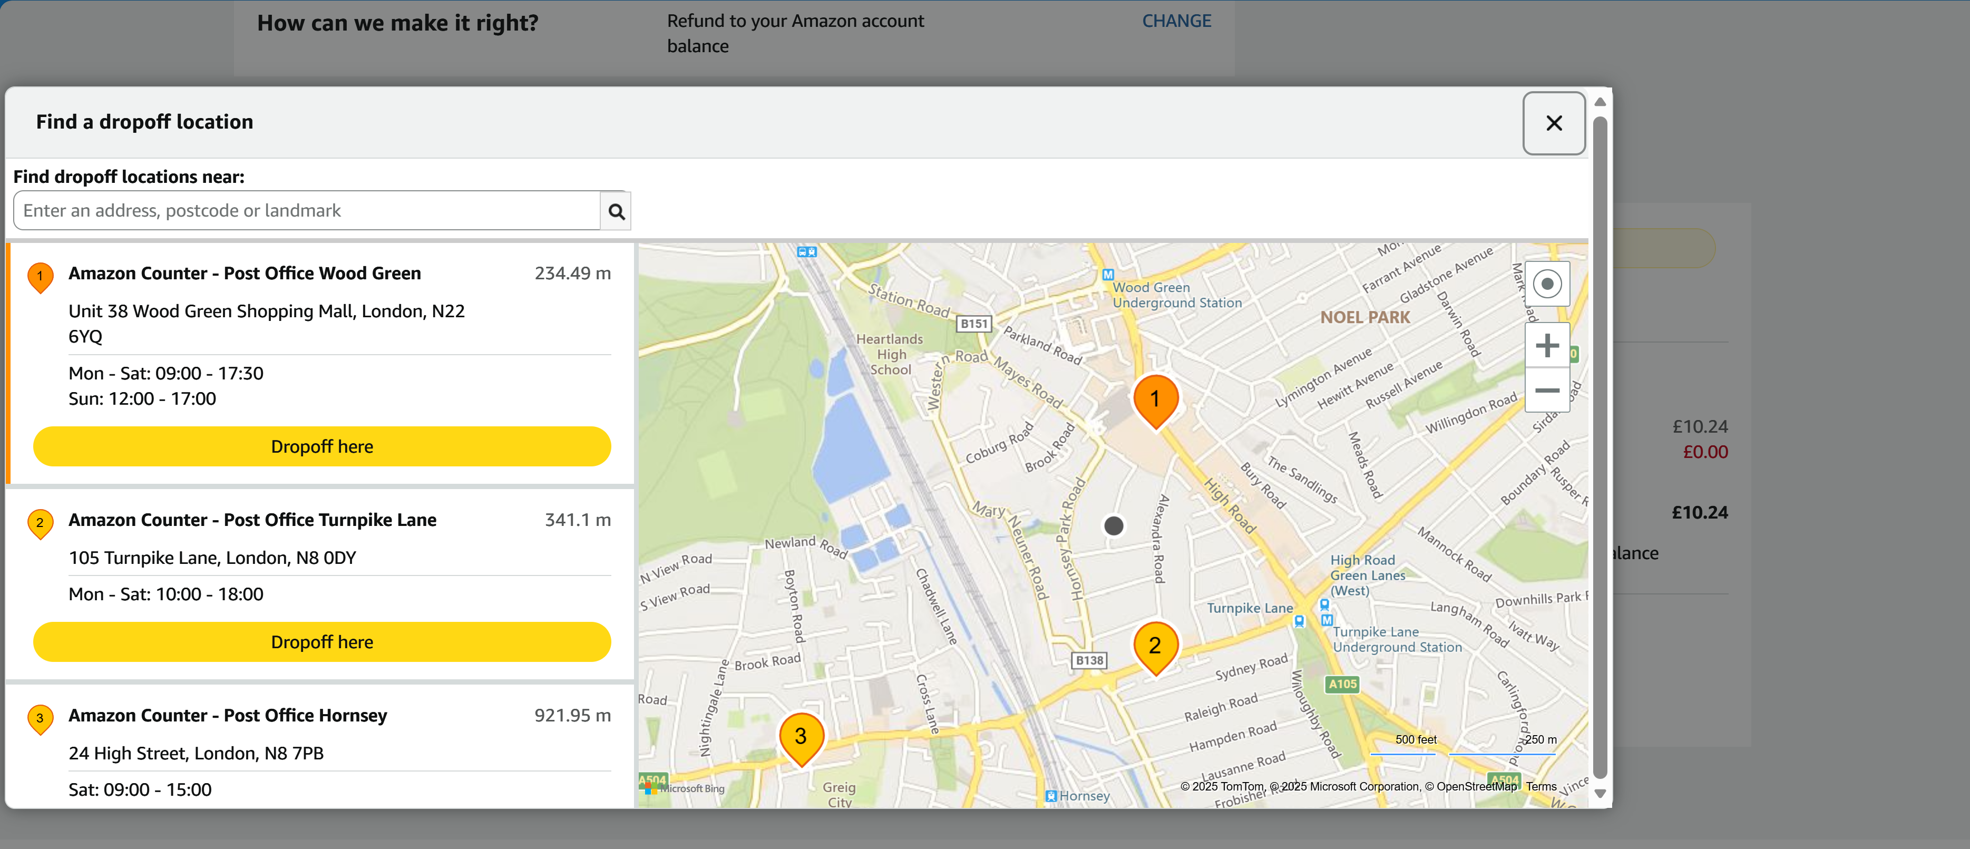
Task: Click map pin number 2
Action: [1155, 646]
